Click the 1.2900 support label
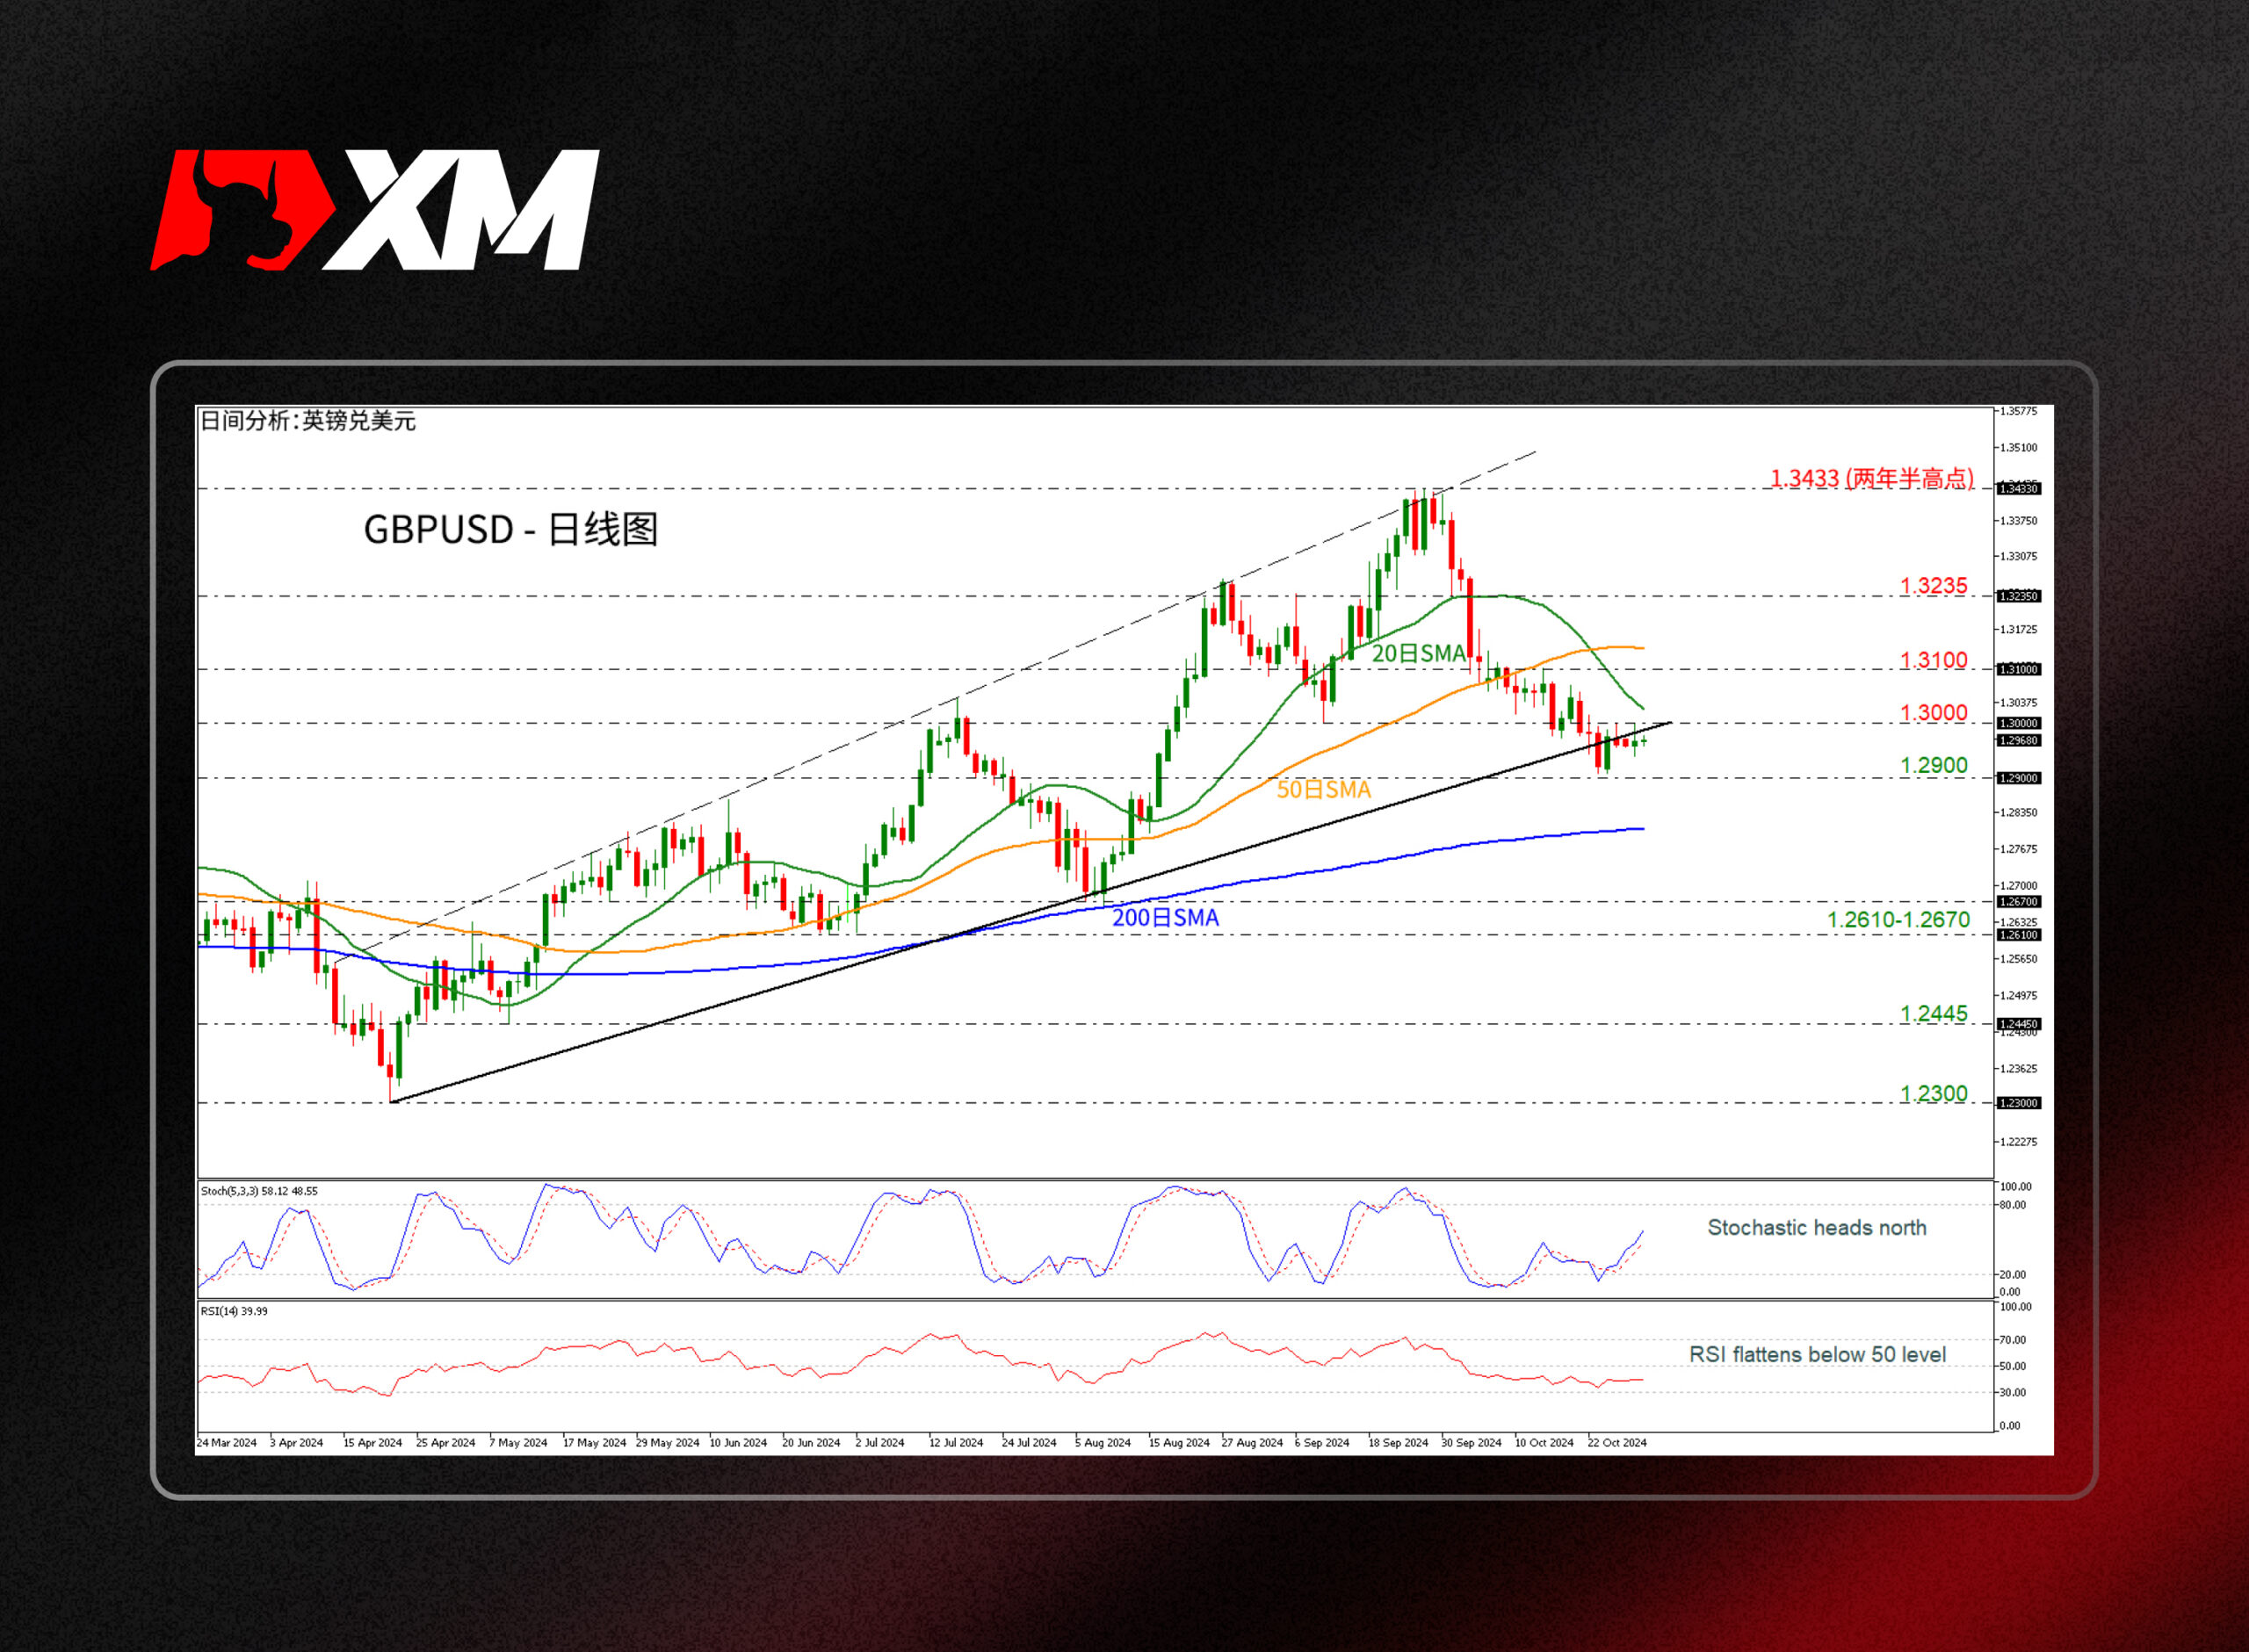This screenshot has height=1652, width=2249. click(x=1933, y=765)
